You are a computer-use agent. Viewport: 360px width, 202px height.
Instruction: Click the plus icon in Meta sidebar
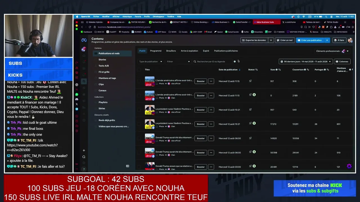84,150
